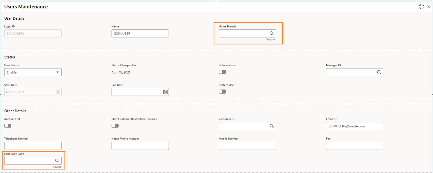
Task: Click the Telephone Number field
Action: (x=33, y=146)
